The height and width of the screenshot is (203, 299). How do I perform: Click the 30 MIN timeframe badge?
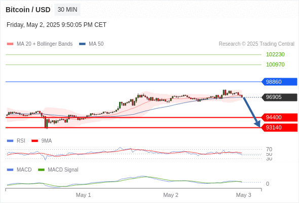tap(67, 10)
